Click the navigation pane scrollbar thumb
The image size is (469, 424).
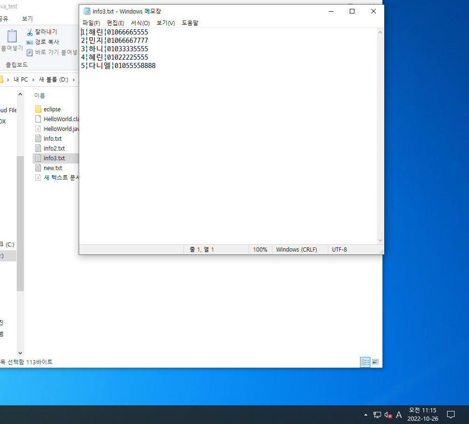pos(20,224)
